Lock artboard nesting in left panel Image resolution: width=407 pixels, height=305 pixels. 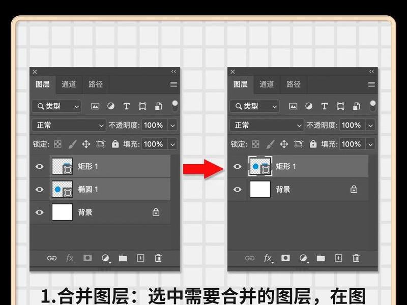coord(101,144)
